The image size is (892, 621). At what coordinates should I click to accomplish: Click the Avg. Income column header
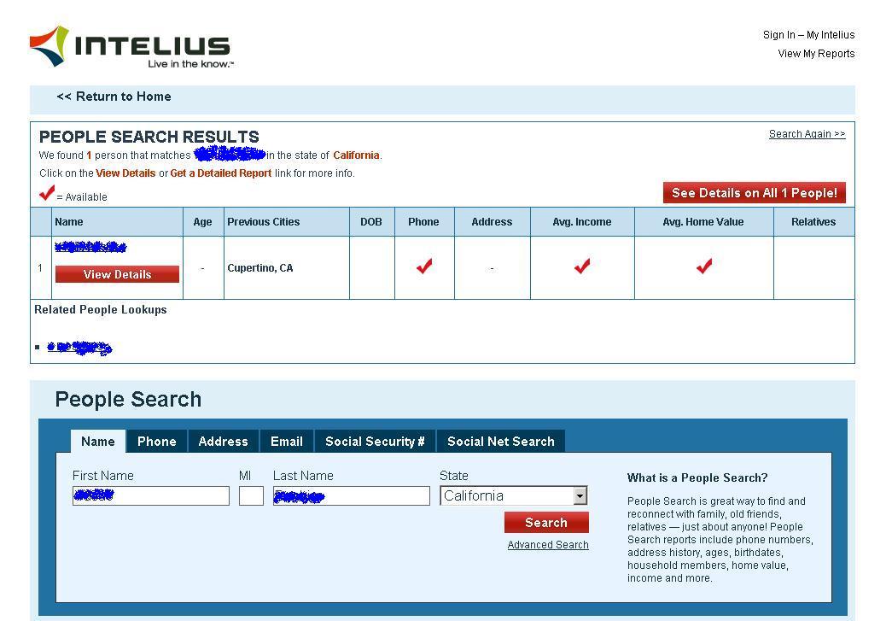(x=582, y=222)
